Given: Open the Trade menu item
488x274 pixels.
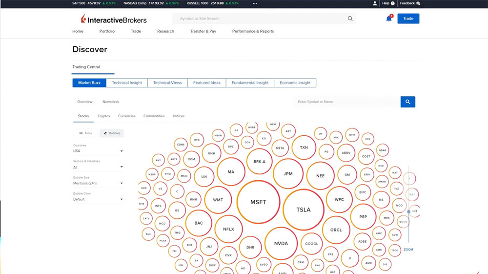Looking at the screenshot, I should [136, 31].
